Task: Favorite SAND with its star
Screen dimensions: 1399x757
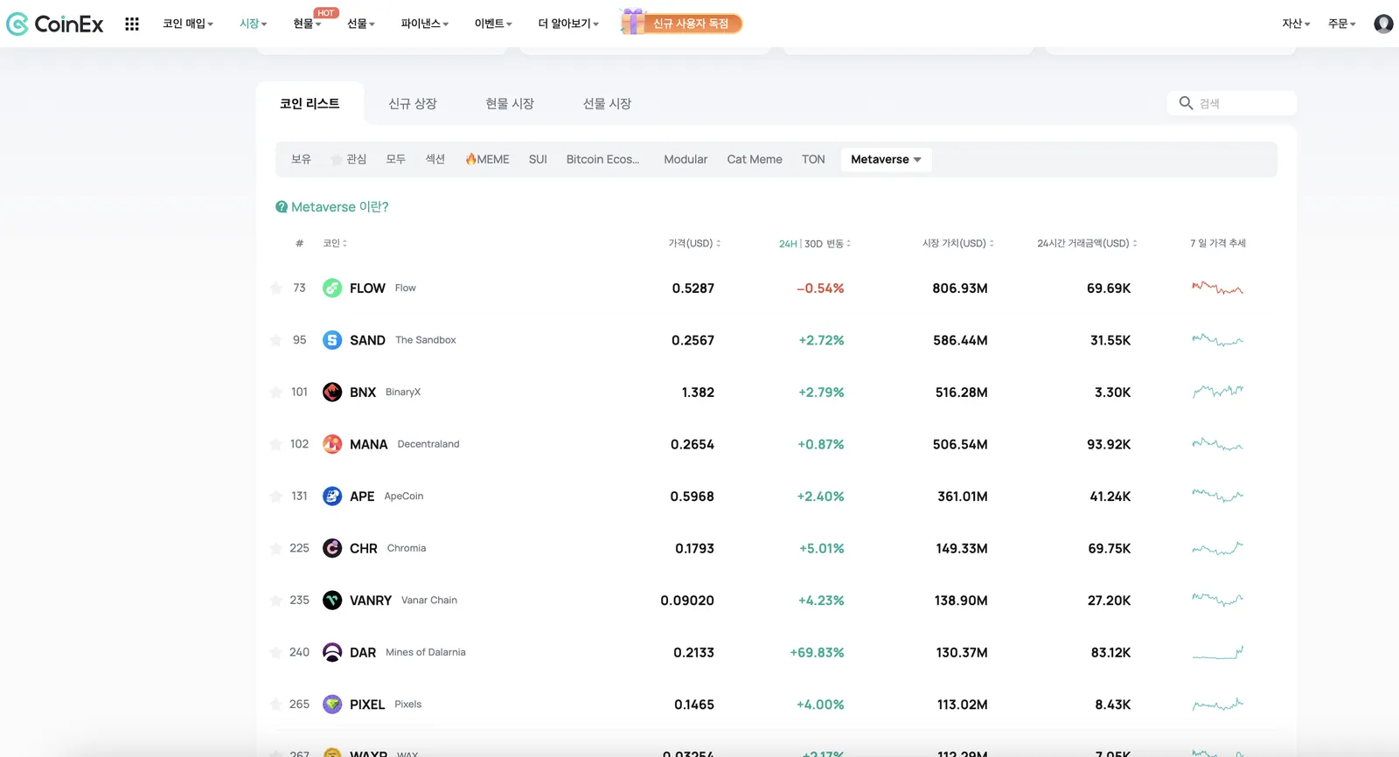Action: [x=276, y=340]
